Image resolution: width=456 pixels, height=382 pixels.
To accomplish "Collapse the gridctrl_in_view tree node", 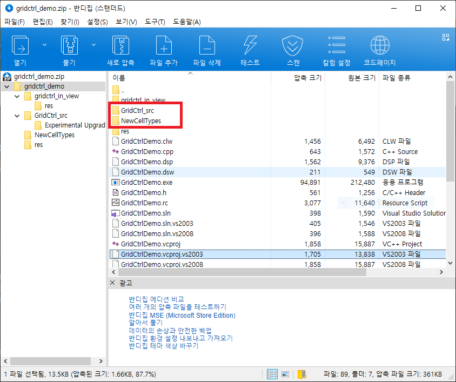I will click(17, 96).
